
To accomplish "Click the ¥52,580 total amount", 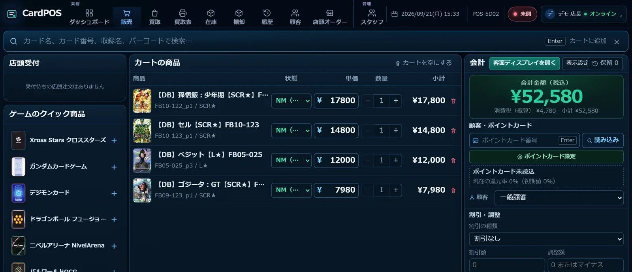I will (546, 96).
